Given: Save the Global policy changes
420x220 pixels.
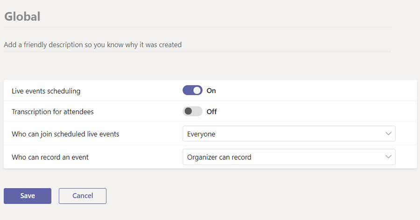Looking at the screenshot, I should pos(28,196).
